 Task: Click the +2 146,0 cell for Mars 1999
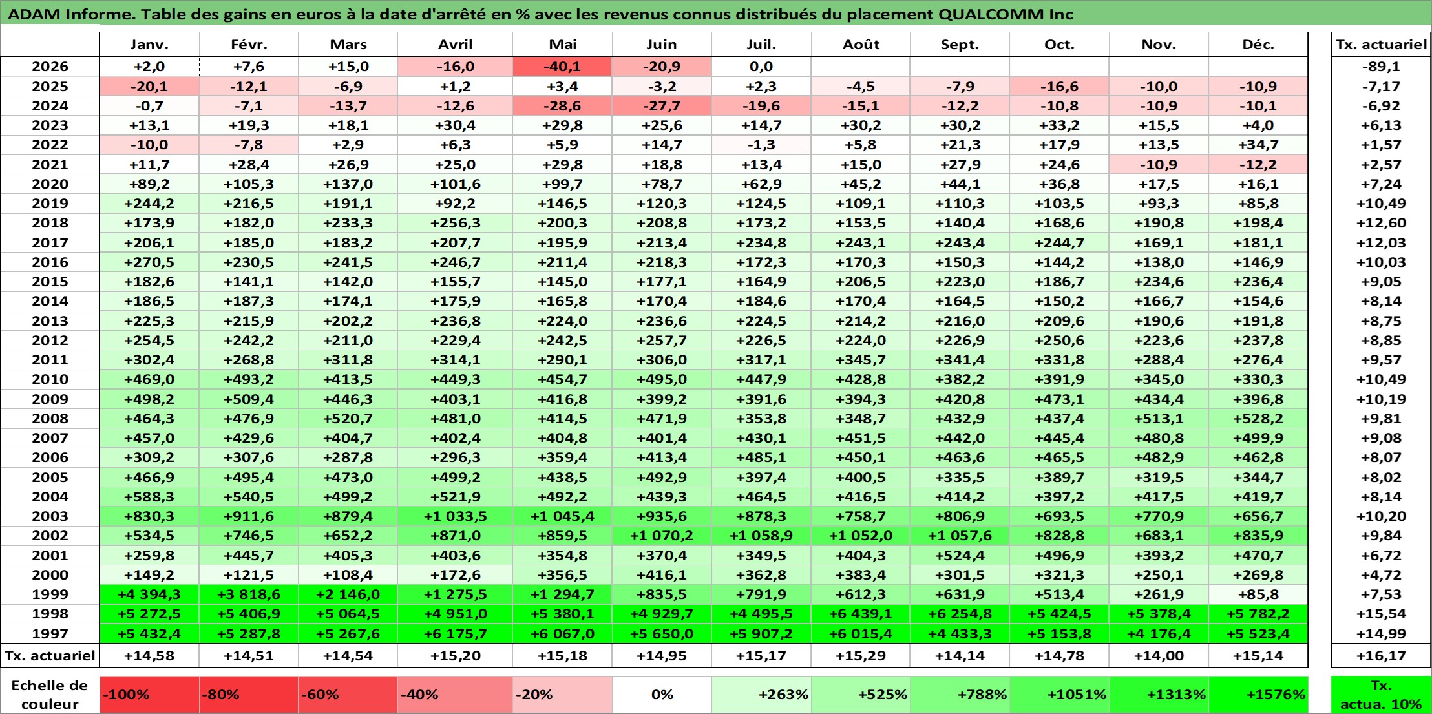[x=348, y=594]
